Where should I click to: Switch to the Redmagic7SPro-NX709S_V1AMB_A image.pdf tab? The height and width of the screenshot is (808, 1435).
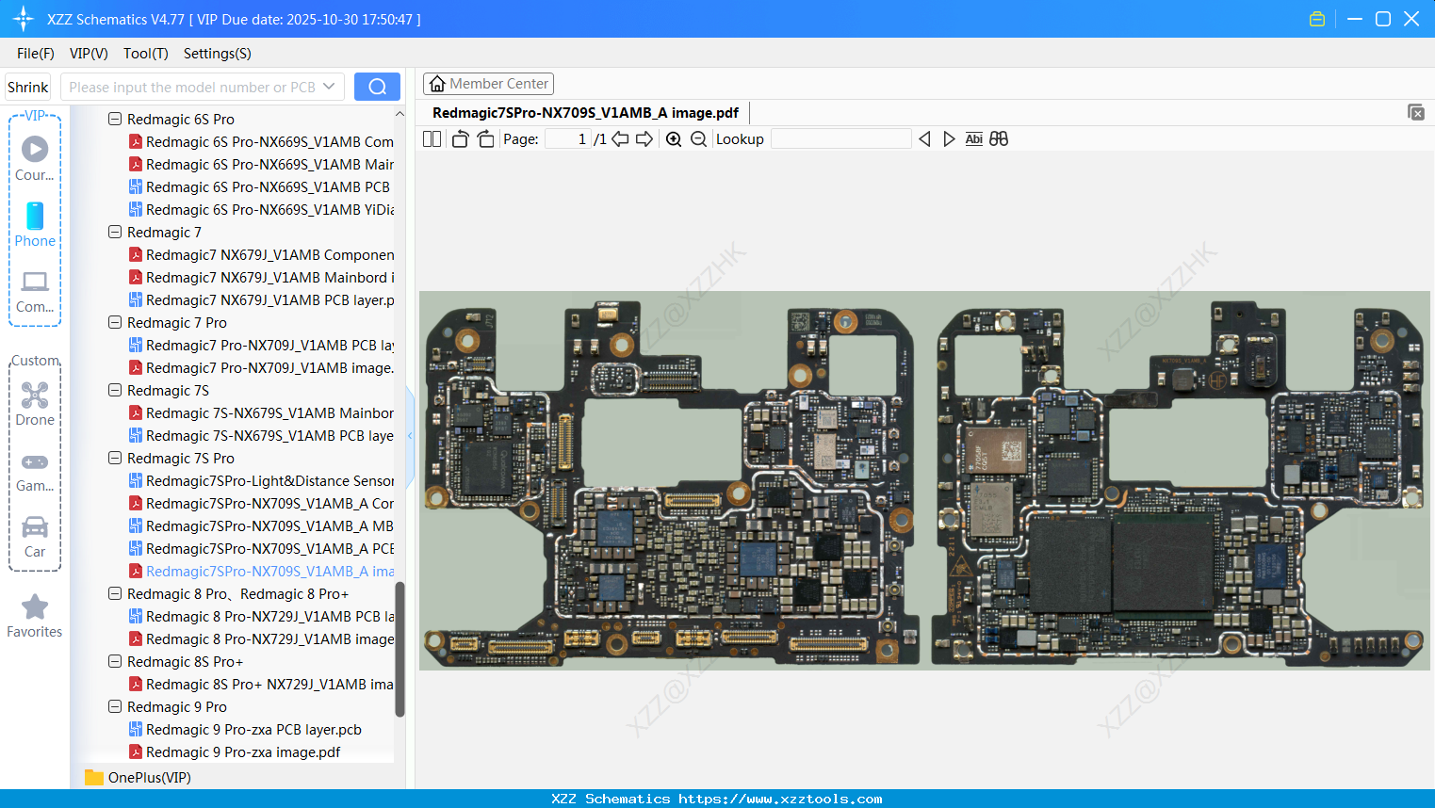pos(584,112)
